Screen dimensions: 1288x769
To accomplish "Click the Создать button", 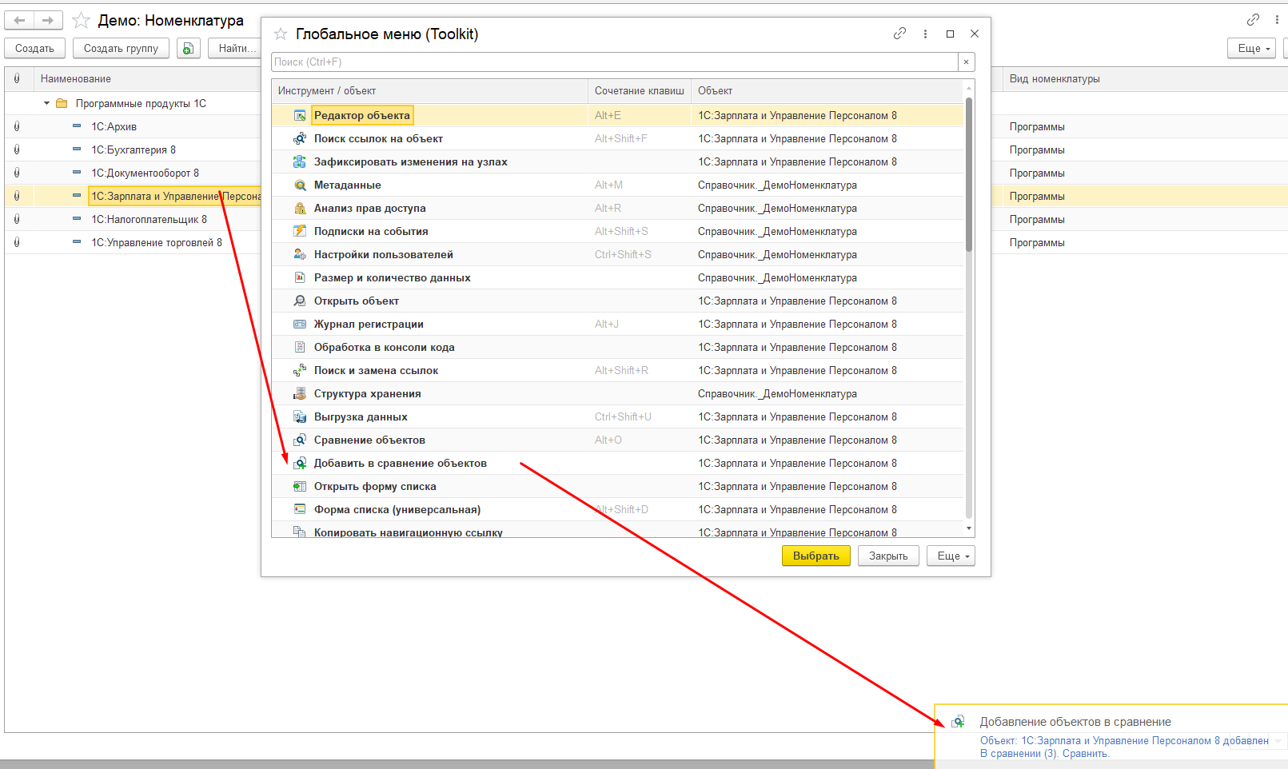I will pyautogui.click(x=35, y=49).
